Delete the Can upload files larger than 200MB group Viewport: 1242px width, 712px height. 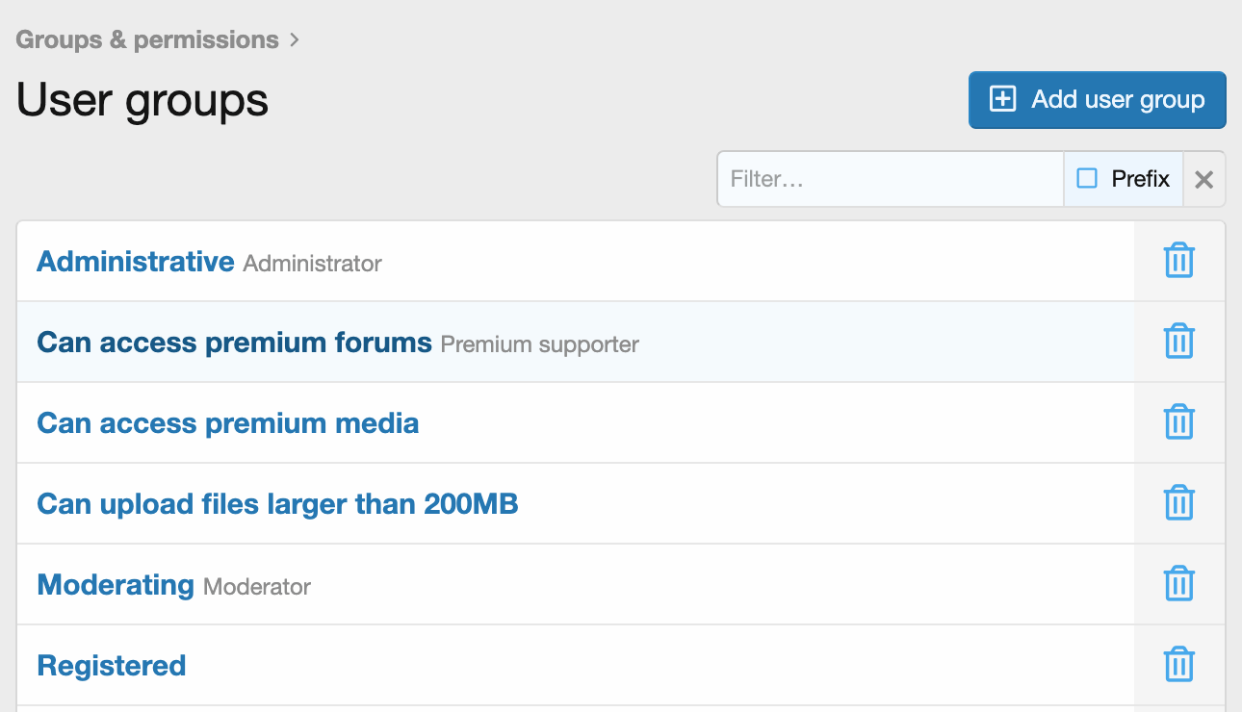pos(1179,503)
